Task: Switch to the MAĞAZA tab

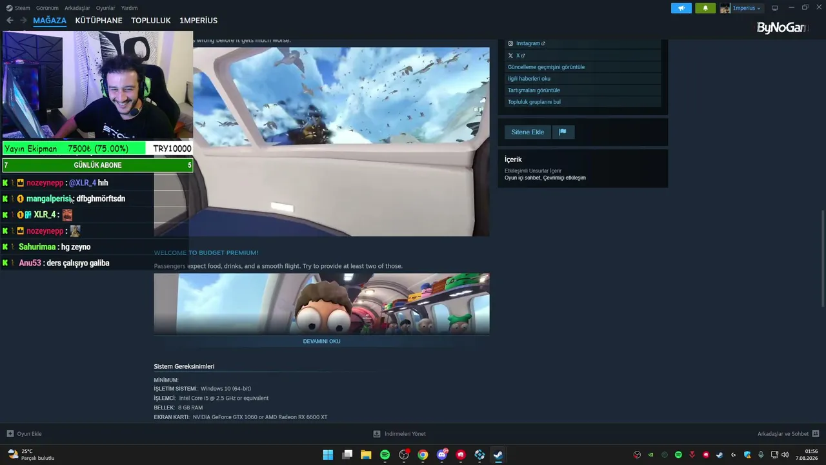Action: tap(50, 21)
